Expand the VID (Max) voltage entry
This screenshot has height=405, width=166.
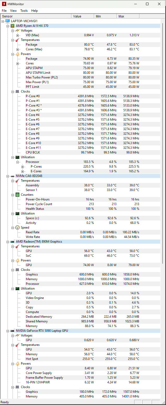pos(18,35)
